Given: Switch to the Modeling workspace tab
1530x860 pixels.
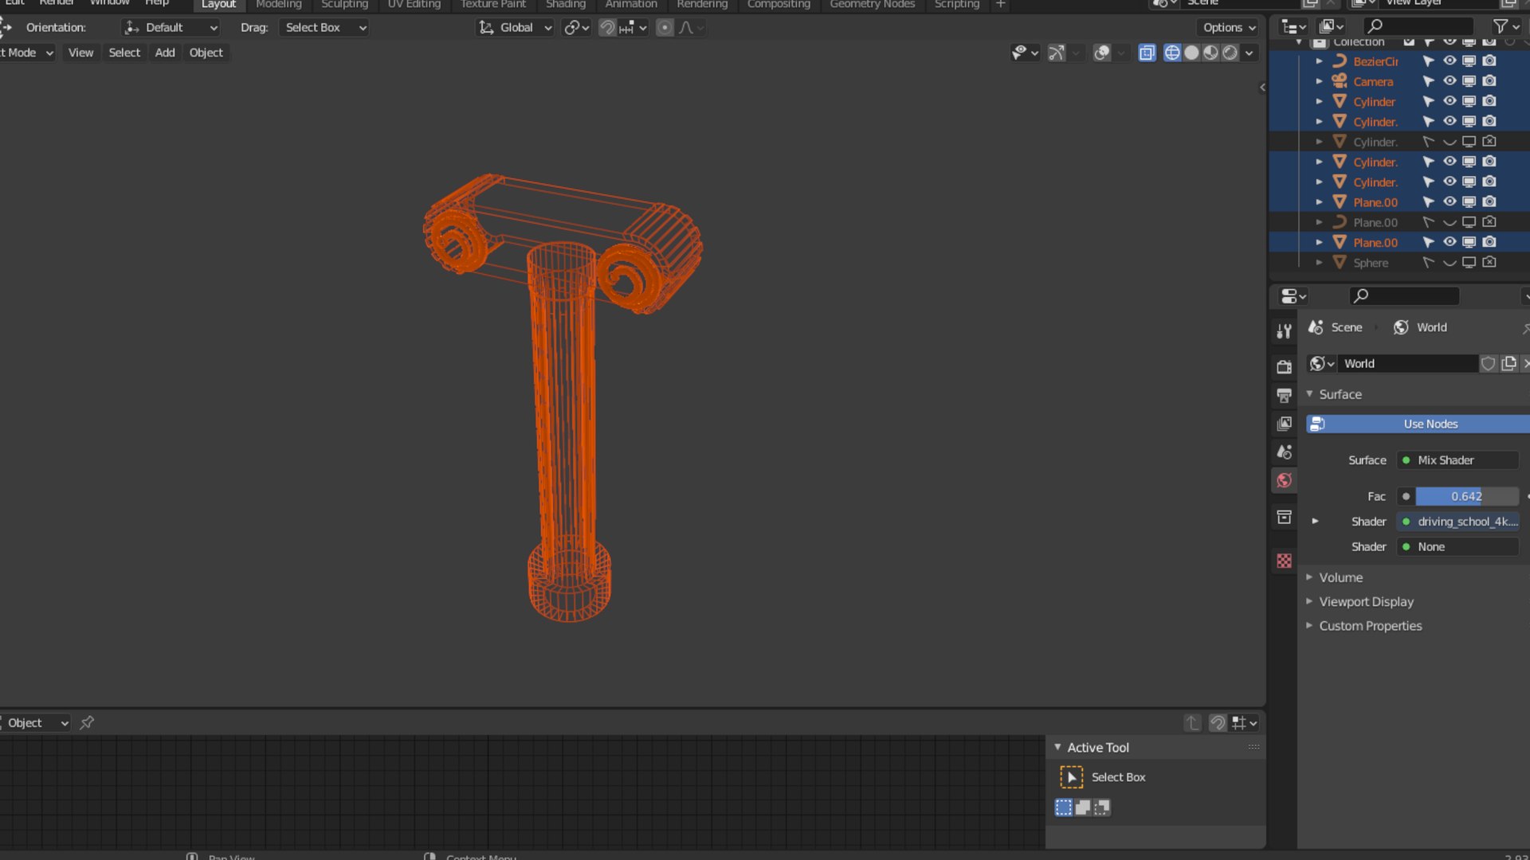Looking at the screenshot, I should click(278, 5).
